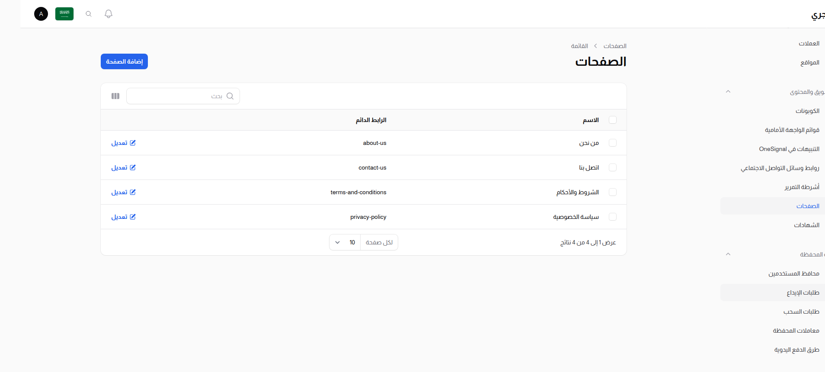825x372 pixels.
Task: Check the الشروط والأحكام row checkbox
Action: point(613,192)
